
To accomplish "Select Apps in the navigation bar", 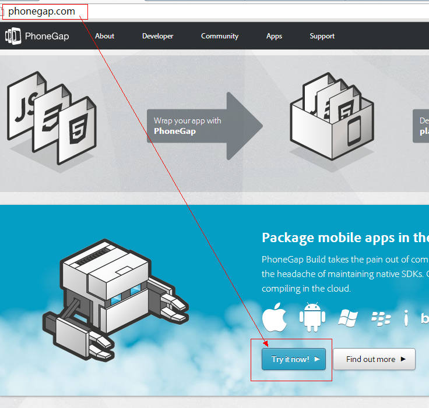I will [274, 36].
